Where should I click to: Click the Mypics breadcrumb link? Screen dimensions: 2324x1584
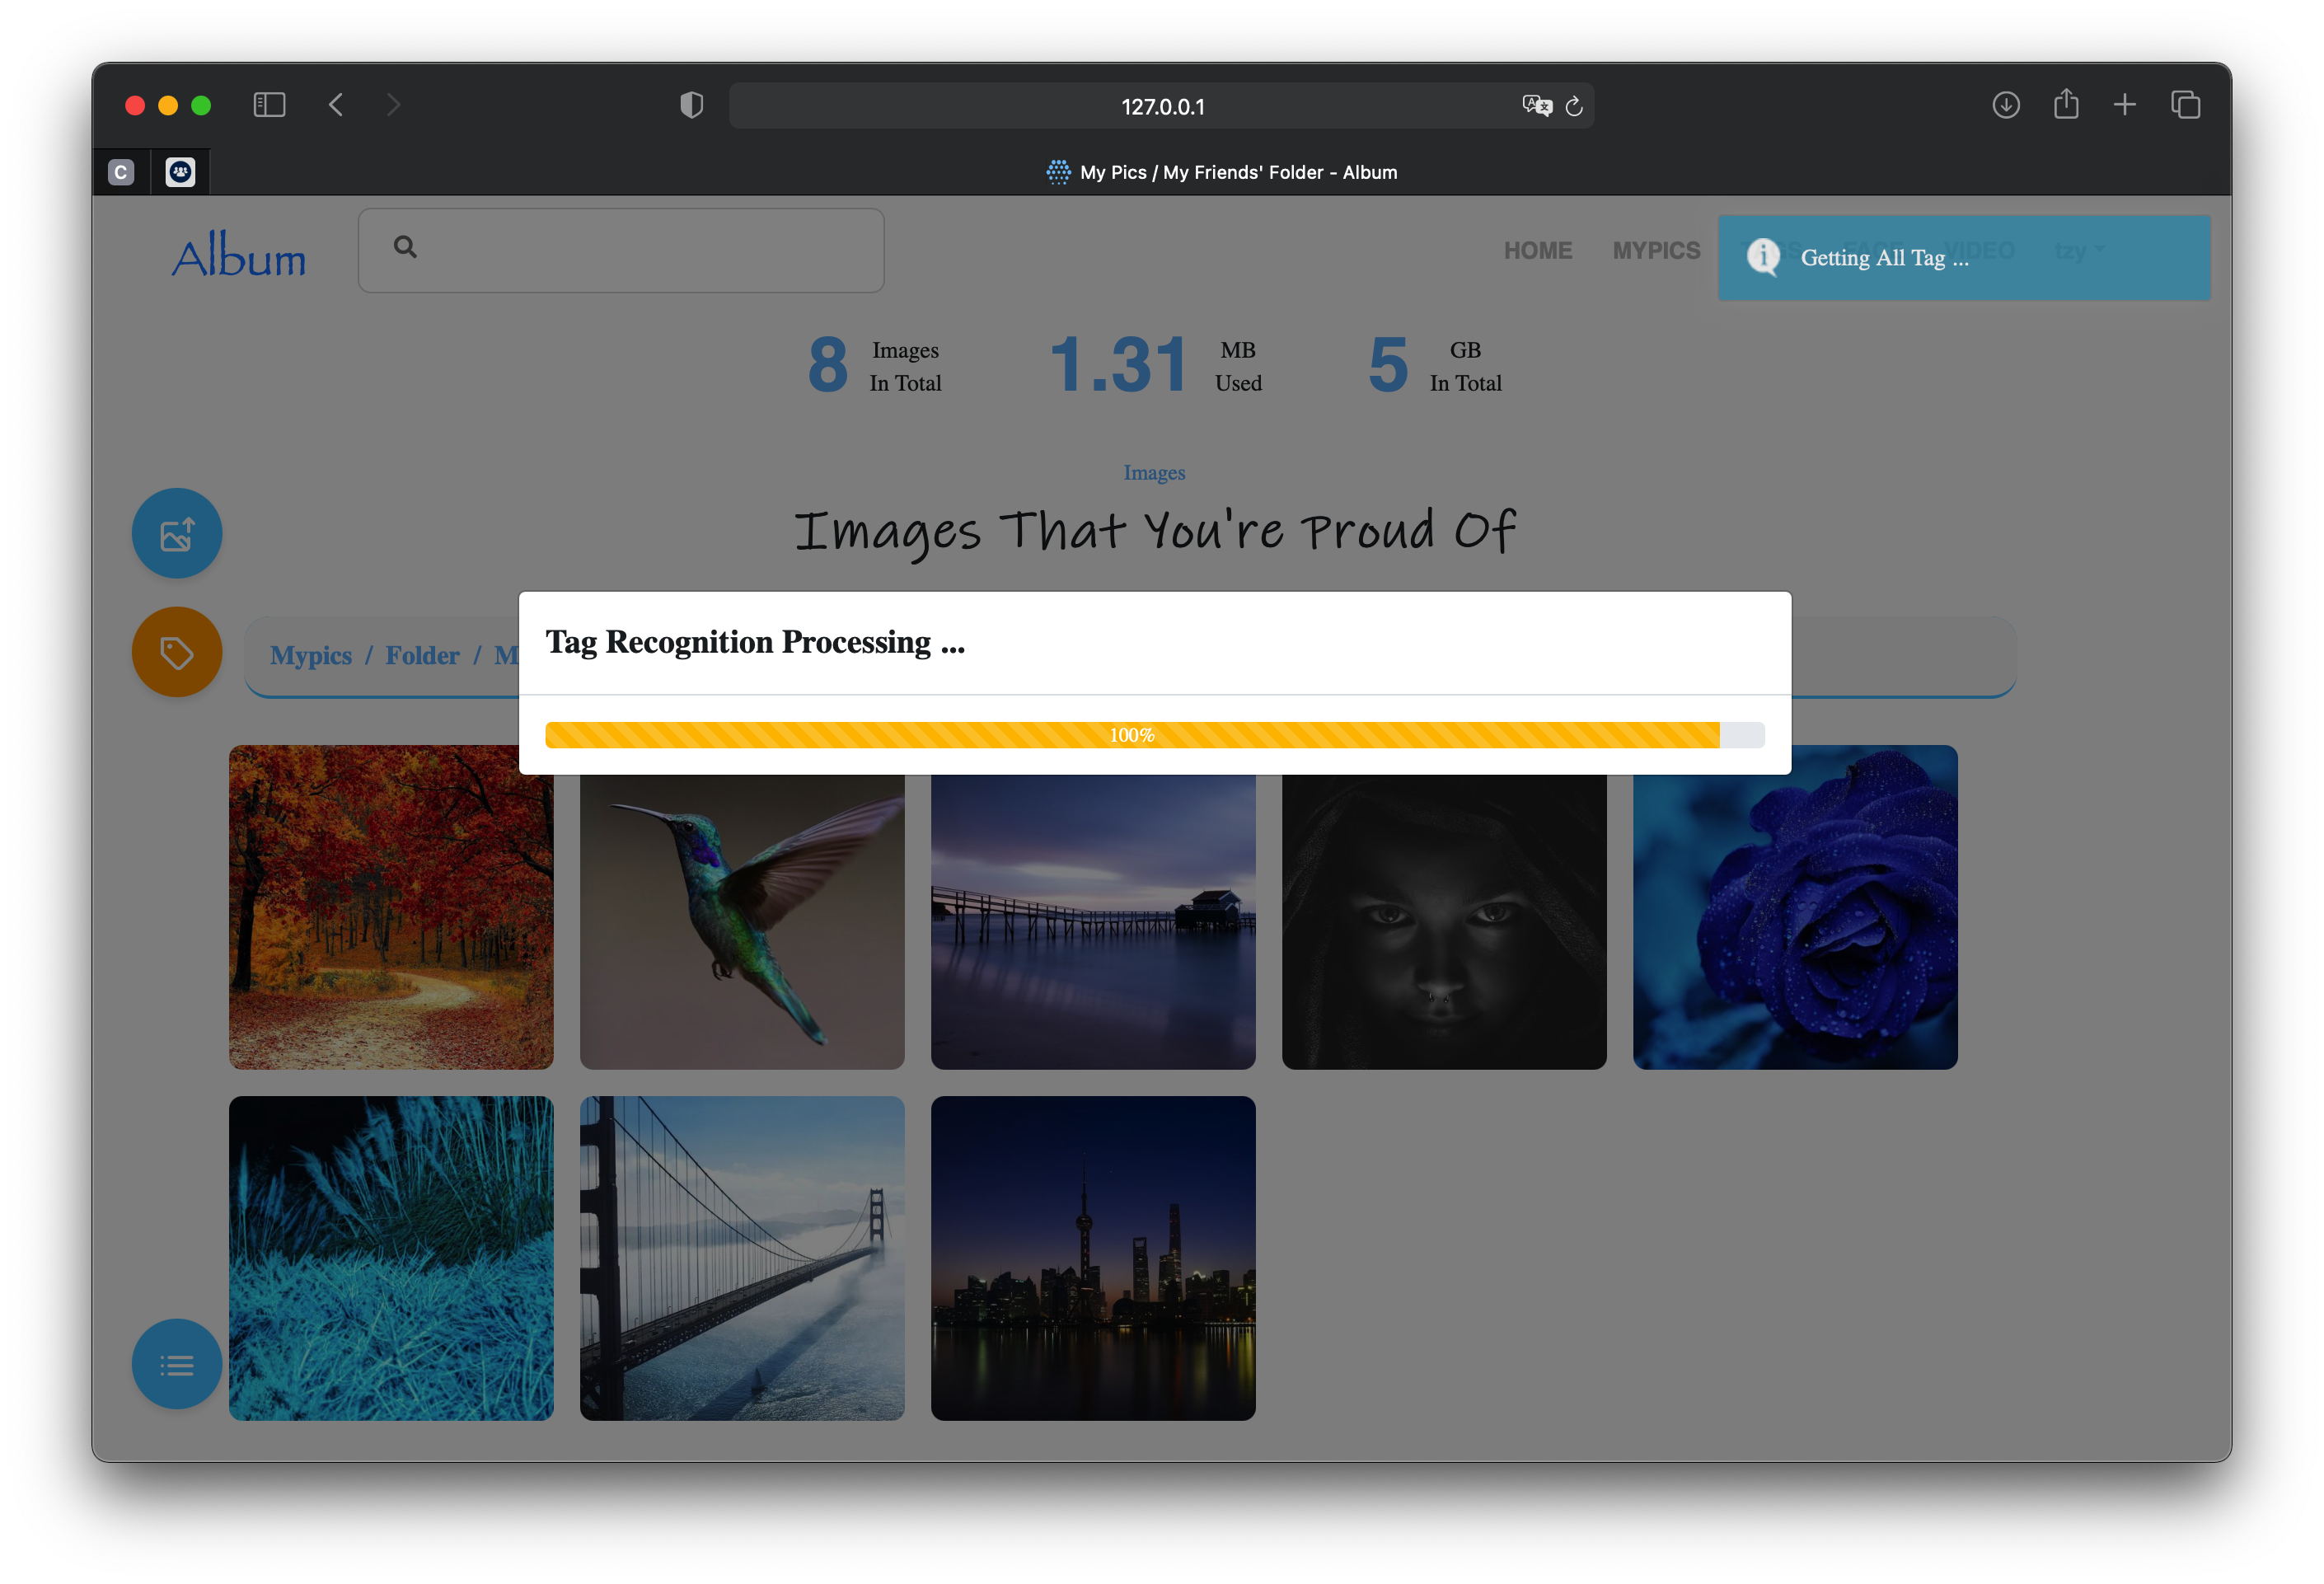311,655
